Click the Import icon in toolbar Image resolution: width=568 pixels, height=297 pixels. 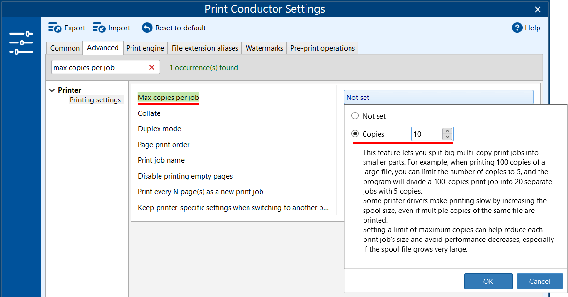tap(99, 28)
